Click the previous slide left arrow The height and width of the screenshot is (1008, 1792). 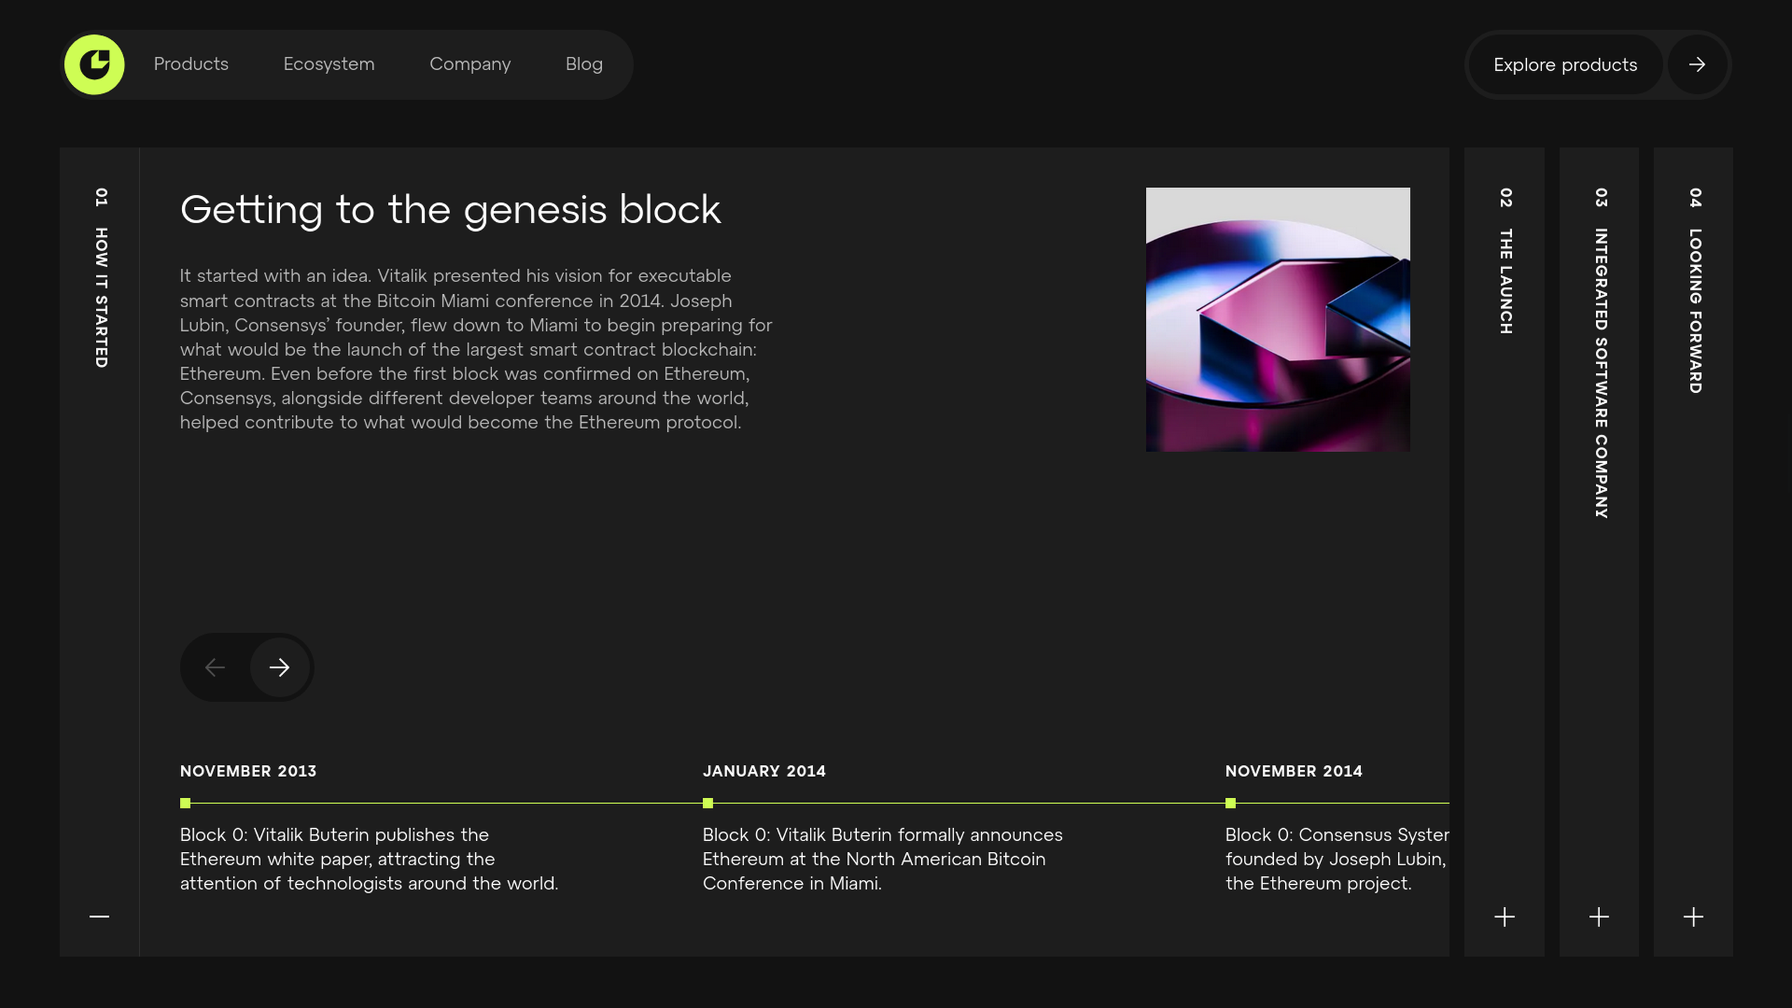215,667
